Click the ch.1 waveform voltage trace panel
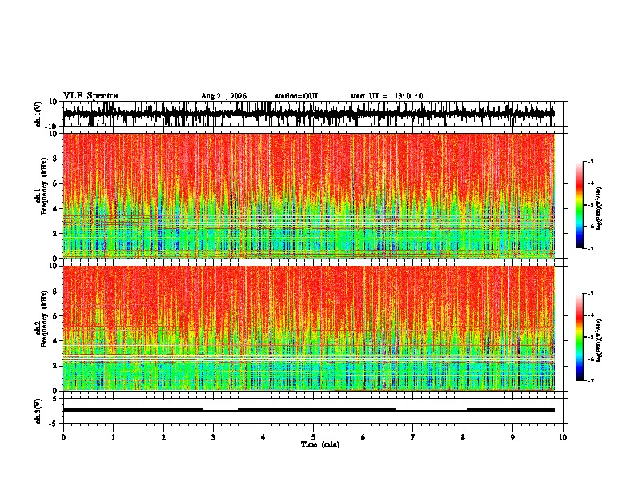The height and width of the screenshot is (490, 634). tap(315, 114)
